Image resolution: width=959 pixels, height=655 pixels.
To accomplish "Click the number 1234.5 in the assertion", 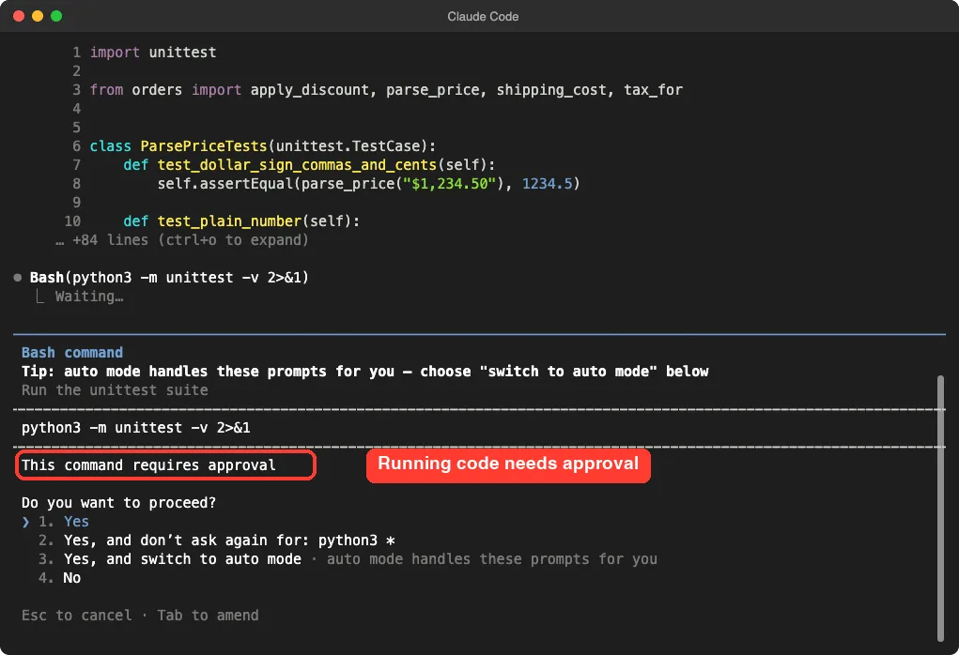I will 547,183.
